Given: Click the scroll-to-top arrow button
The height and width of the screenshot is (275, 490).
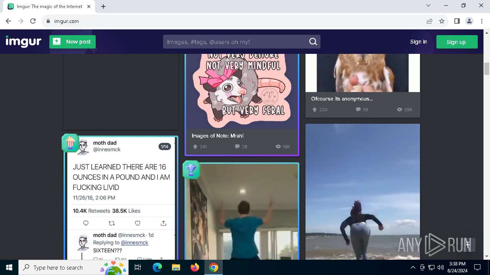Looking at the screenshot, I should pos(467,245).
